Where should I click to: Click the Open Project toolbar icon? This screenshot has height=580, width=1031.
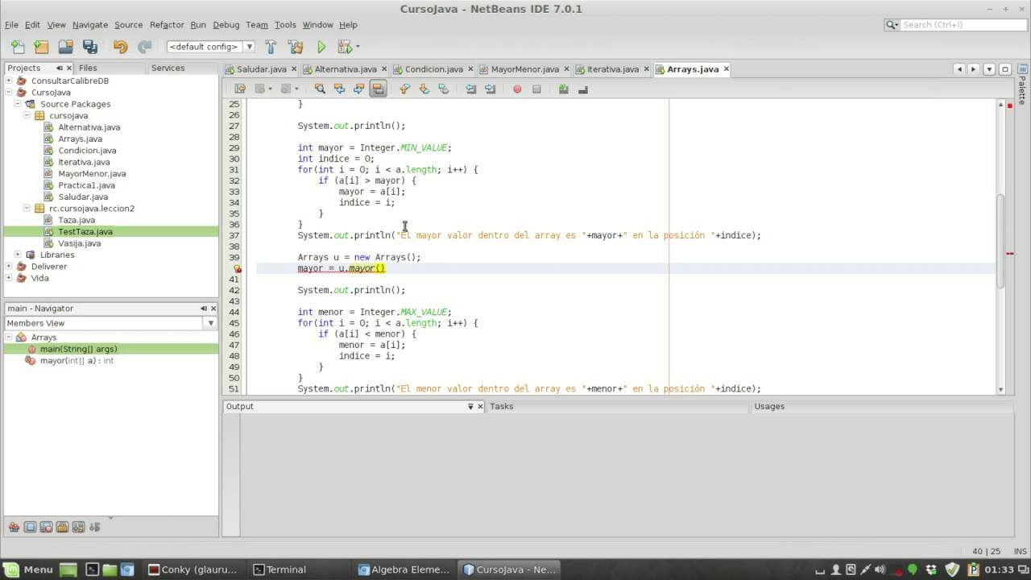click(x=65, y=47)
